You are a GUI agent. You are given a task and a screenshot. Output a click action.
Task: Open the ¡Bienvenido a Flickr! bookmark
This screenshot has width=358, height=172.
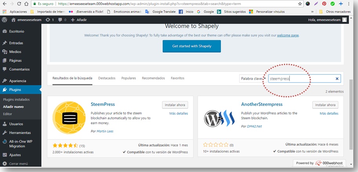tap(86, 12)
